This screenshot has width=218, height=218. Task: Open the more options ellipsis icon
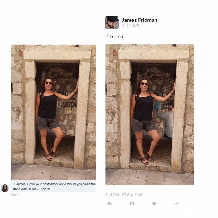point(176,204)
